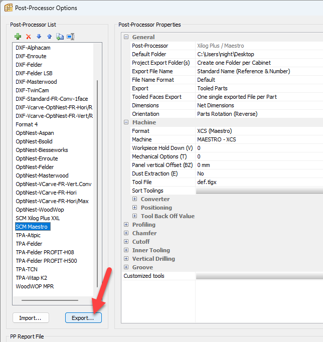Screen dimensions: 323x342
Task: Collapse the Machine section
Action: tap(126, 122)
